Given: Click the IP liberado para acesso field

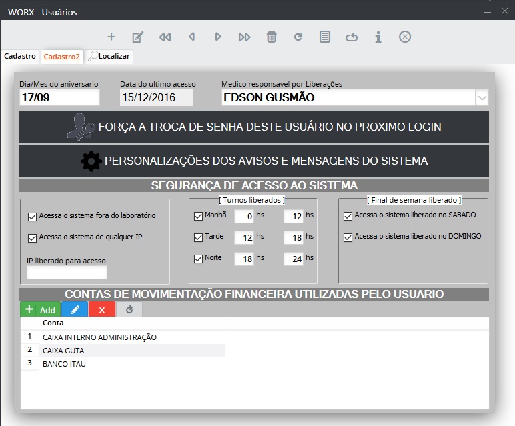Looking at the screenshot, I should 67,273.
